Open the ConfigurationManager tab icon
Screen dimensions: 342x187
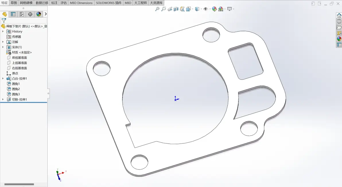tap(22, 14)
